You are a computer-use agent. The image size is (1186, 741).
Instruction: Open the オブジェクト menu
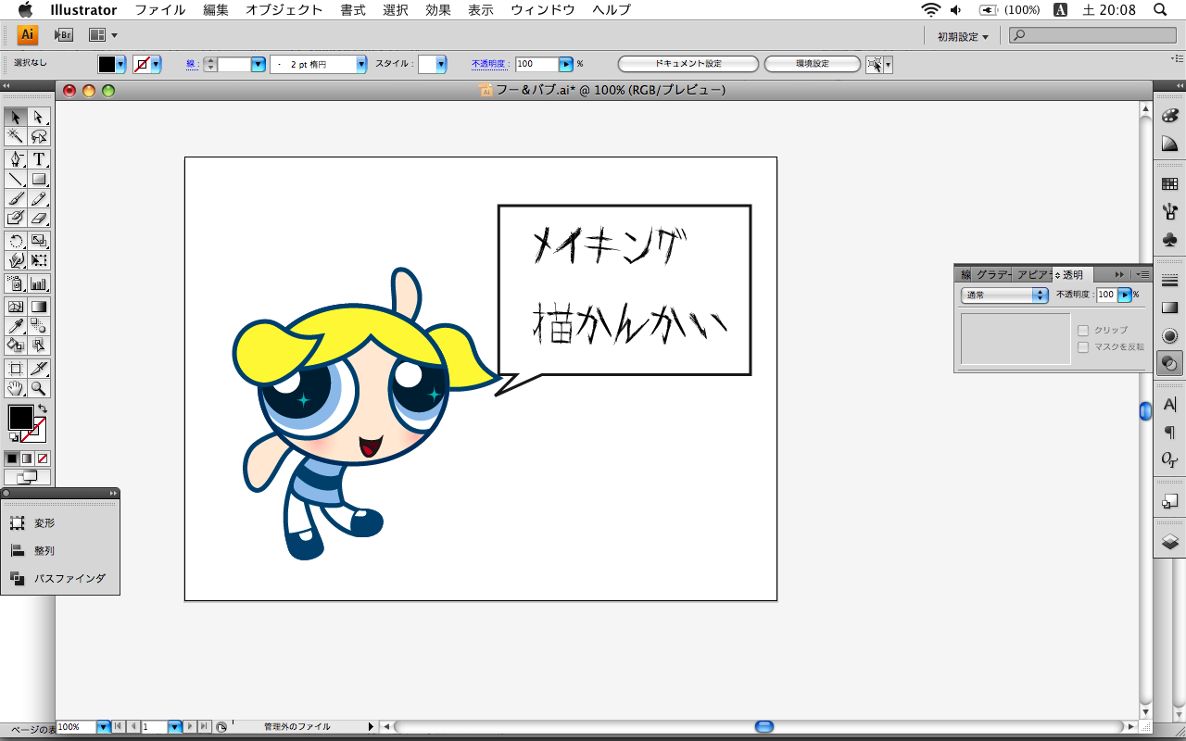click(284, 10)
